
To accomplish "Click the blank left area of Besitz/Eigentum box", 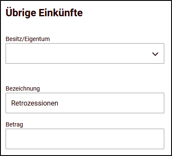I will tap(43, 53).
